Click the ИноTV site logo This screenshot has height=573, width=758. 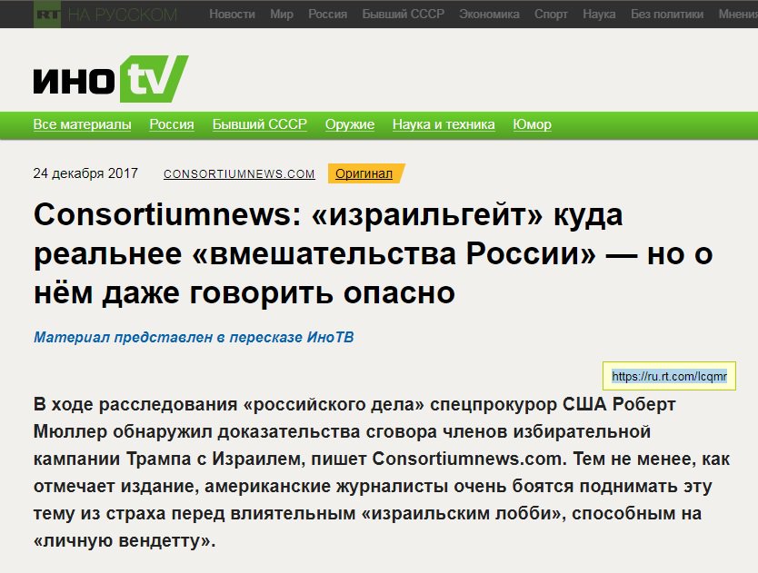[x=109, y=77]
